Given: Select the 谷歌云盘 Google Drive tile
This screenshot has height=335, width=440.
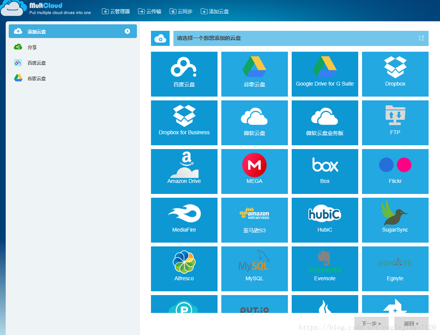Looking at the screenshot, I should pyautogui.click(x=254, y=74).
